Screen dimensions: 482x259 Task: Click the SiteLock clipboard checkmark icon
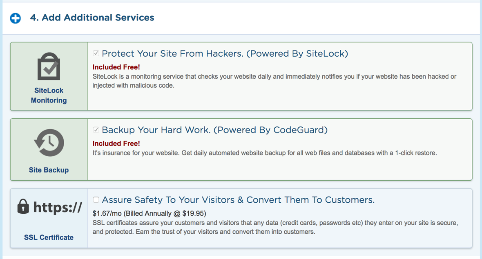click(49, 67)
